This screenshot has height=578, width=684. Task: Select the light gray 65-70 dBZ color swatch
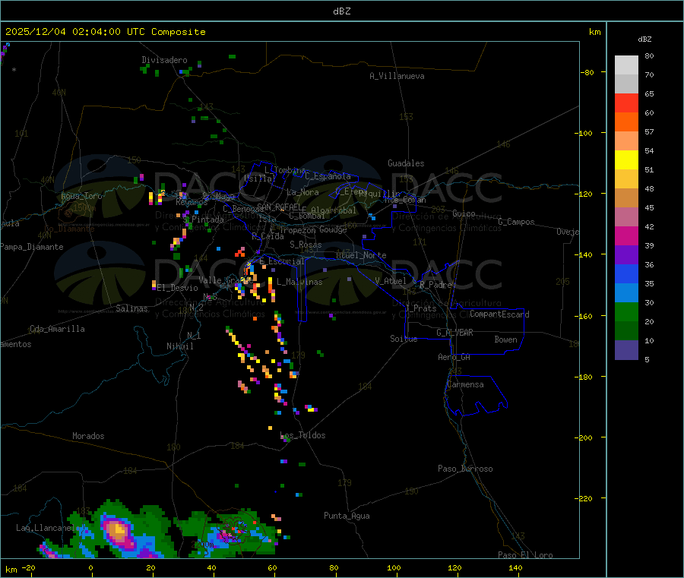pos(626,84)
